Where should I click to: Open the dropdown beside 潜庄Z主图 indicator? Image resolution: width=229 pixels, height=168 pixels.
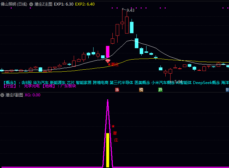(x=31, y=4)
